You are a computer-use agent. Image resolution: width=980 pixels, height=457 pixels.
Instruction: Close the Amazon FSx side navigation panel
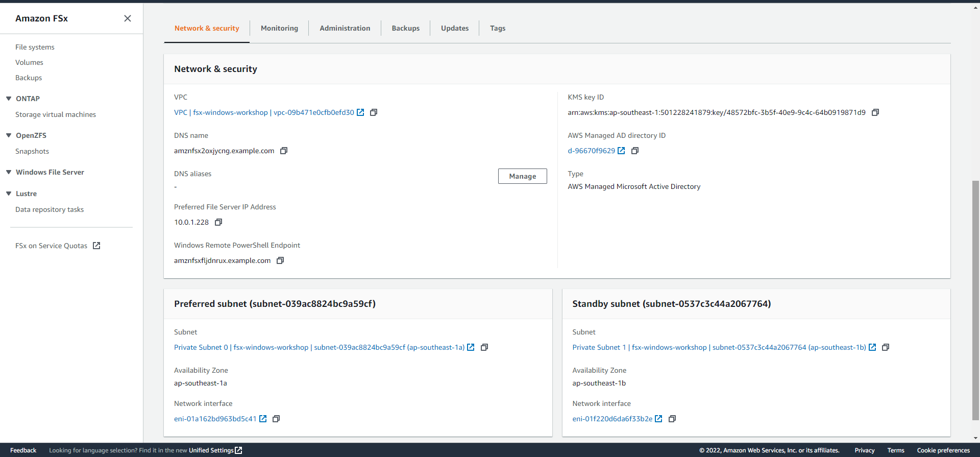coord(128,18)
